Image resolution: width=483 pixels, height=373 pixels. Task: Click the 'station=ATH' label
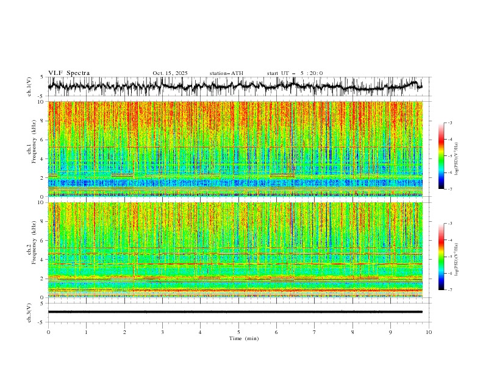click(226, 73)
